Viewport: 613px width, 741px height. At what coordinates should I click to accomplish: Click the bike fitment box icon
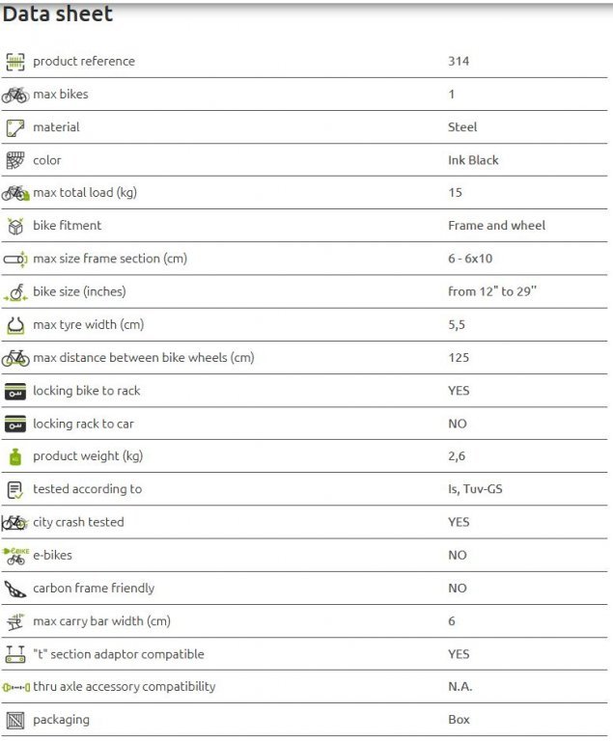pos(15,226)
